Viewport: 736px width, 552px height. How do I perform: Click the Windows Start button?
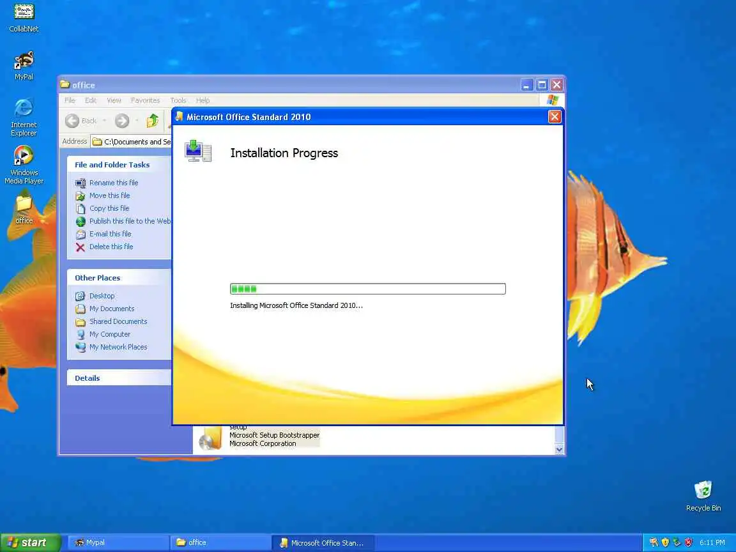[31, 542]
